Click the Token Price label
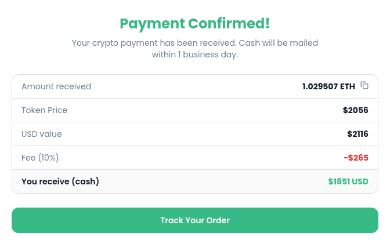 (x=44, y=110)
